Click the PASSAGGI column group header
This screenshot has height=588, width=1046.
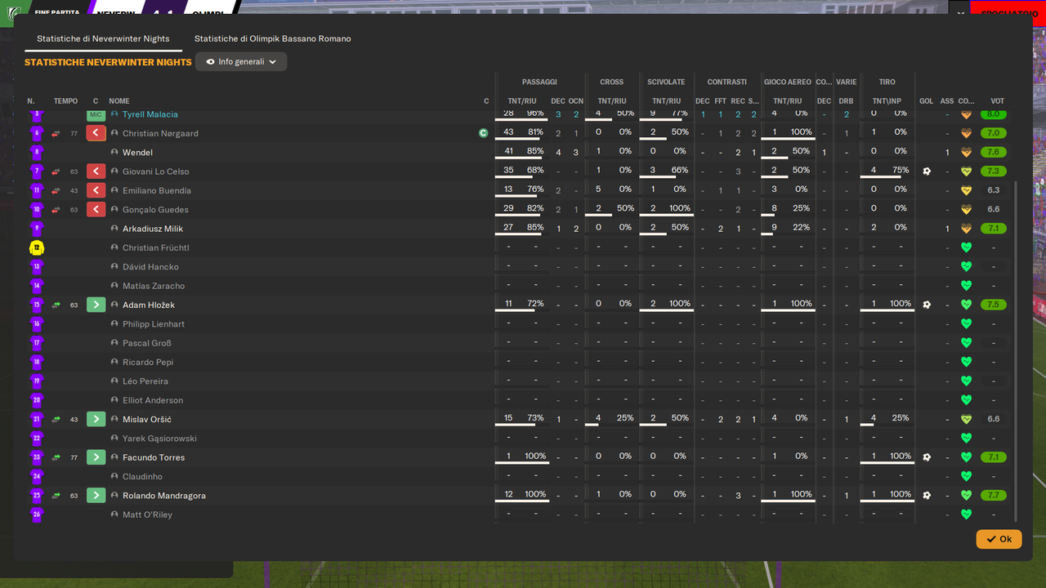[539, 82]
